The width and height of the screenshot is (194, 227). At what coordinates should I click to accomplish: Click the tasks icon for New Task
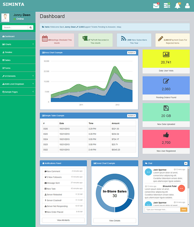[x=45, y=189]
